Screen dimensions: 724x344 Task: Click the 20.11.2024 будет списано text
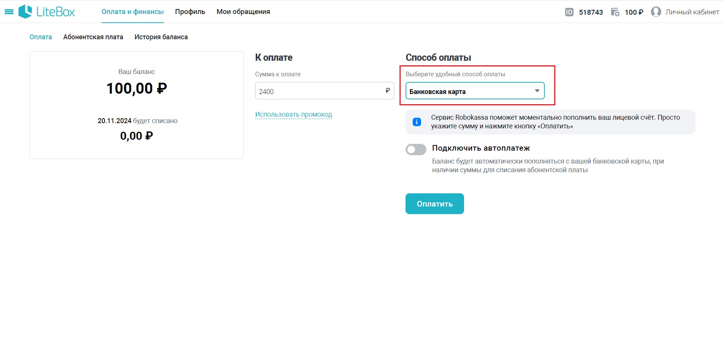tap(137, 121)
